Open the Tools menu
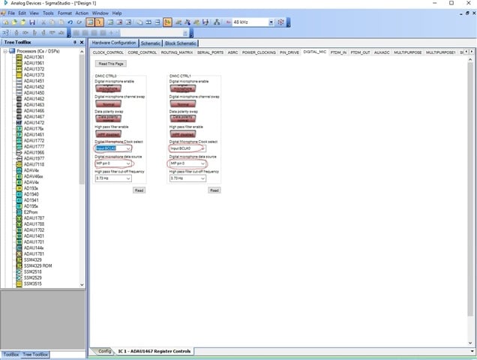Screen dimensions: 477x360 (x=48, y=13)
